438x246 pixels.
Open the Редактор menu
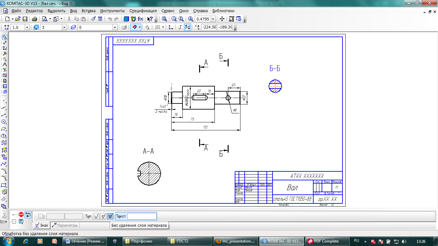pyautogui.click(x=34, y=11)
